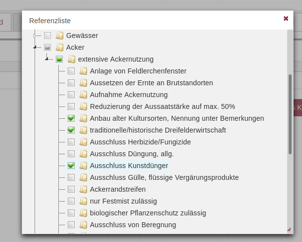Image resolution: width=302 pixels, height=242 pixels.
Task: Click folder icon next to Gewässer
Action: click(60, 35)
